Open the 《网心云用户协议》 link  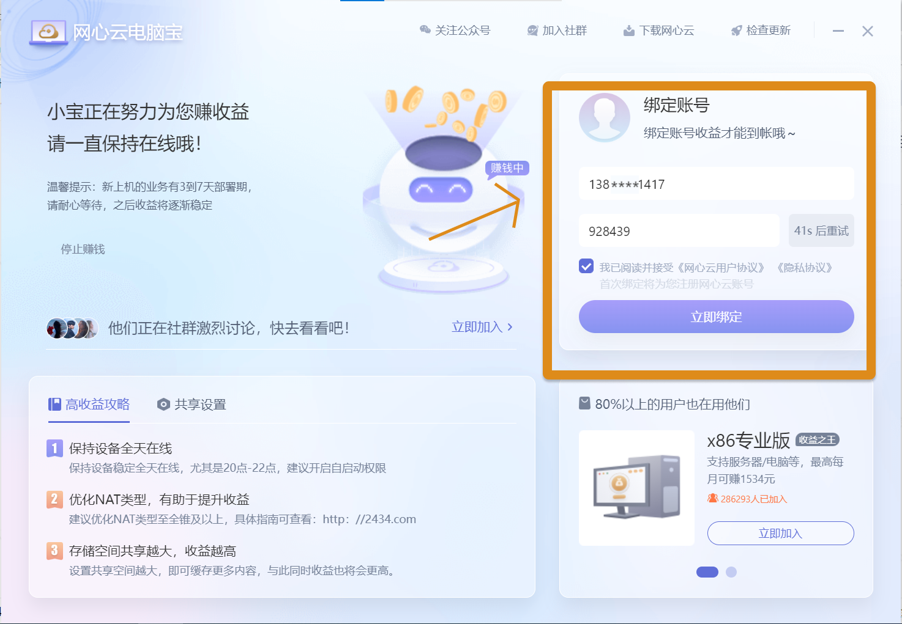pyautogui.click(x=721, y=268)
